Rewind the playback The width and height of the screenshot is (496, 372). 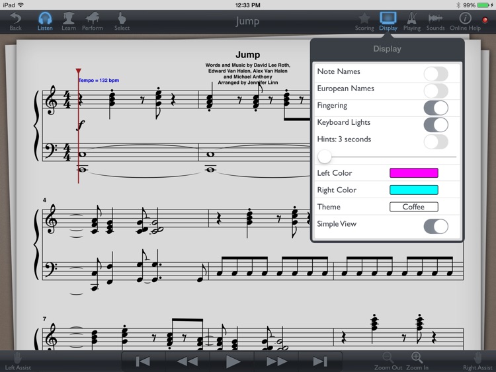[x=187, y=361]
